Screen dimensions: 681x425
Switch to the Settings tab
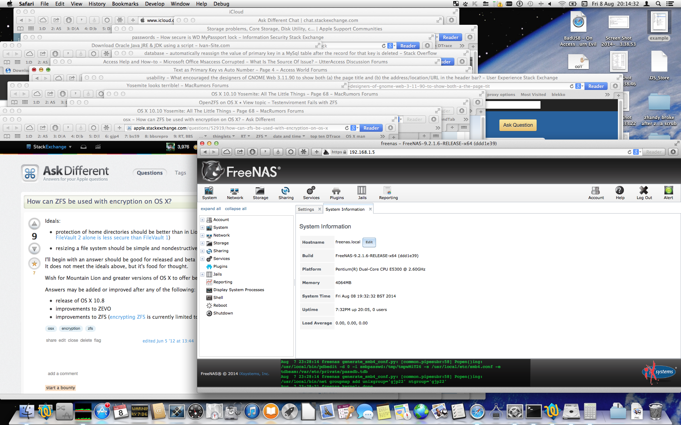(306, 209)
